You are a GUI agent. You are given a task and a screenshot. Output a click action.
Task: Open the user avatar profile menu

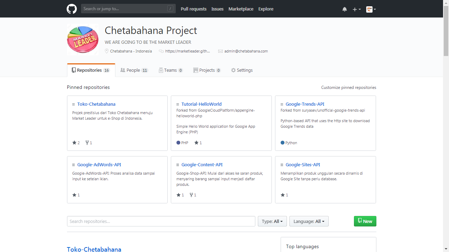tap(371, 9)
